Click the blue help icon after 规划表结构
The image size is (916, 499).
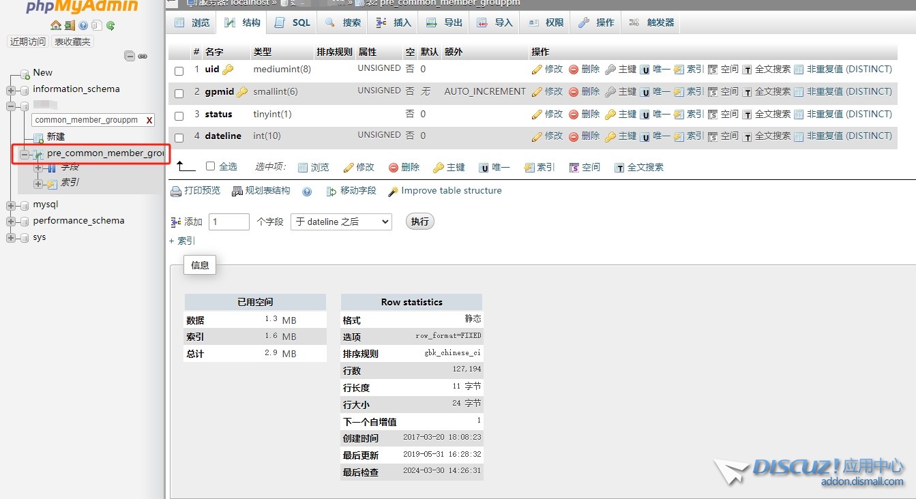pyautogui.click(x=307, y=192)
